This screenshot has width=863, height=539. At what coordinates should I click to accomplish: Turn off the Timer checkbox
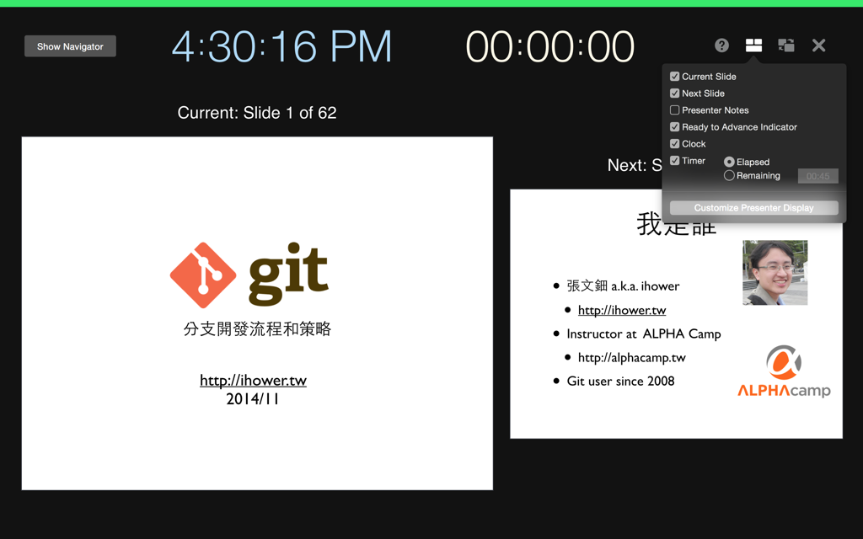[675, 161]
